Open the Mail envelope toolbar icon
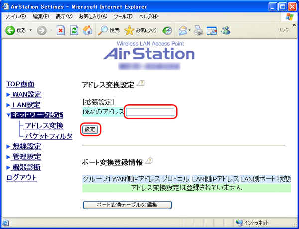This screenshot has width=299, height=229. tap(182, 30)
